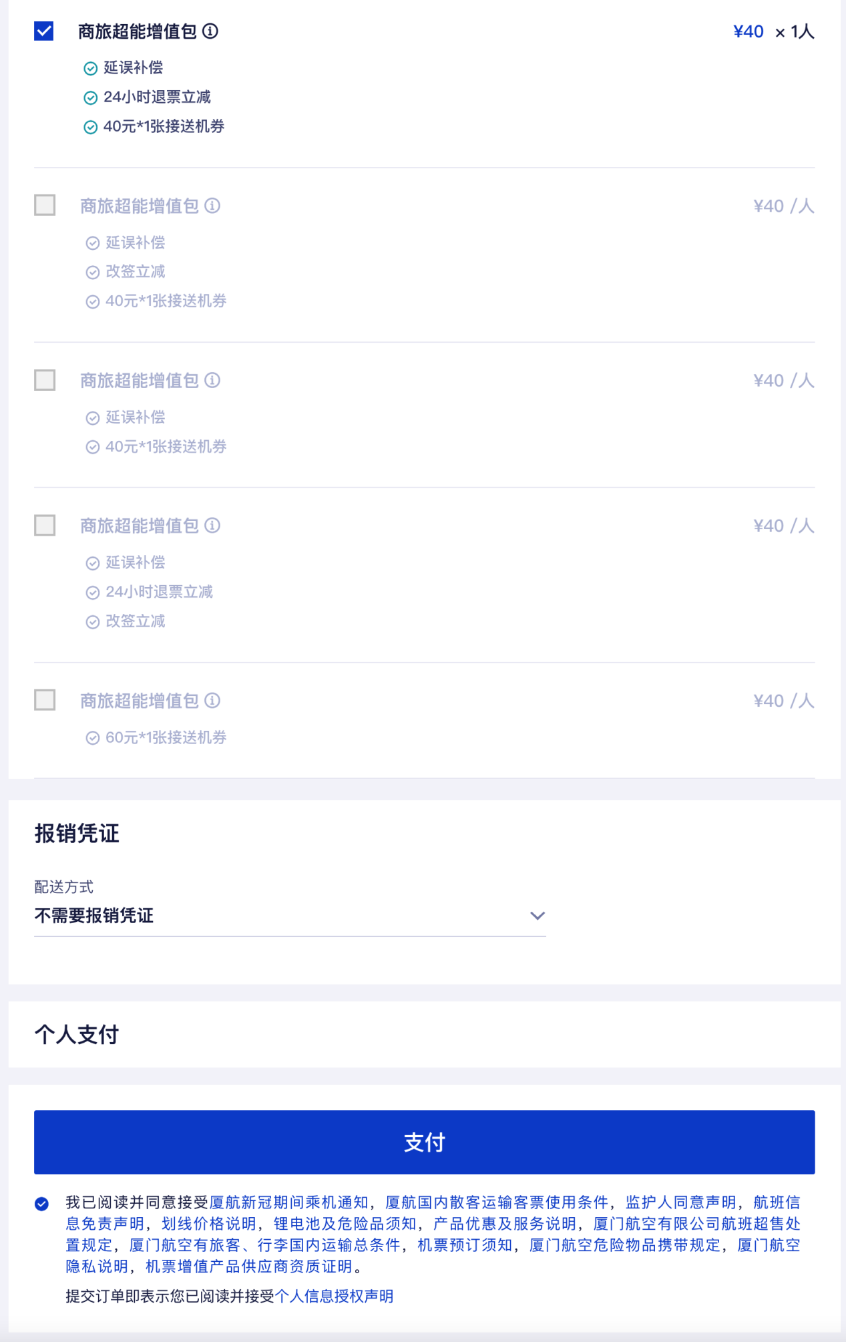Viewport: 846px width, 1342px height.
Task: Open the 划线价格说明 link
Action: [x=208, y=1224]
